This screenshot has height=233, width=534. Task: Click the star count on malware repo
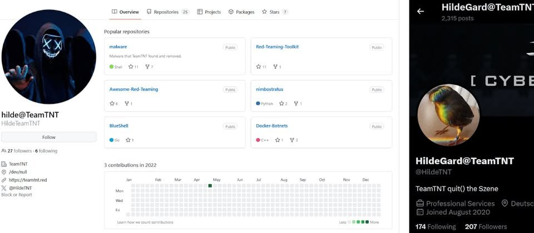(133, 67)
